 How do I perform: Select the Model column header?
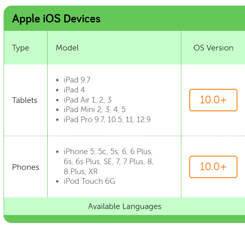pos(67,48)
